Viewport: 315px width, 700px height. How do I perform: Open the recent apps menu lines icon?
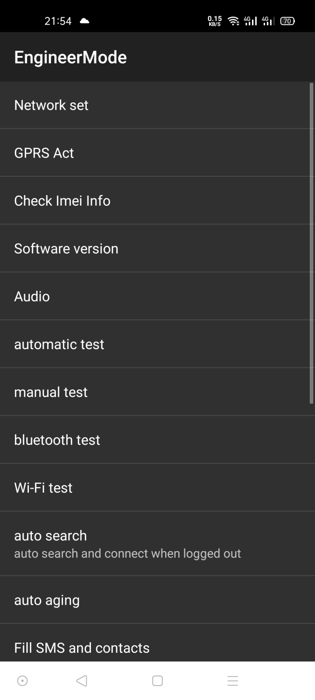[233, 681]
